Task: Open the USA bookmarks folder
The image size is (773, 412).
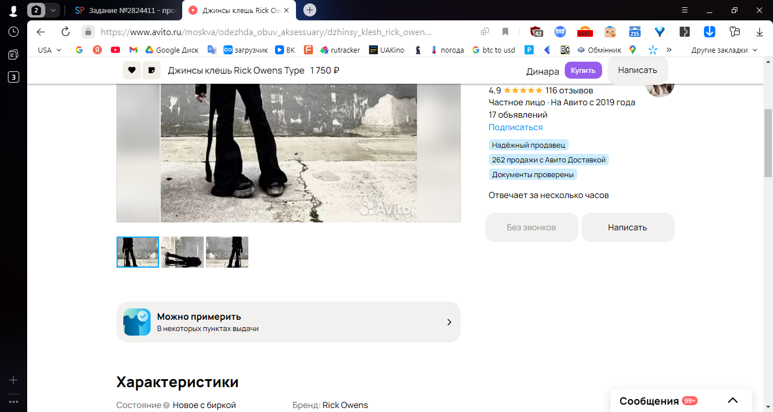Action: tap(50, 50)
